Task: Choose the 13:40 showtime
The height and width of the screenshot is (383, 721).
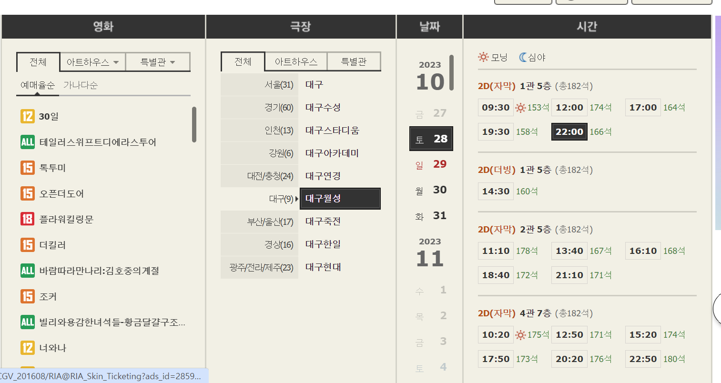Action: pos(569,251)
